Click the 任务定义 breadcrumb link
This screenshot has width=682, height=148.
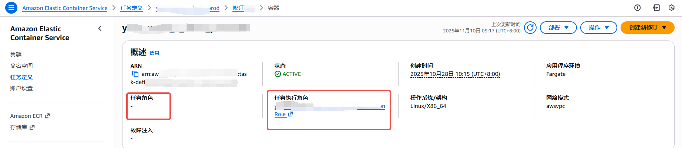point(131,8)
